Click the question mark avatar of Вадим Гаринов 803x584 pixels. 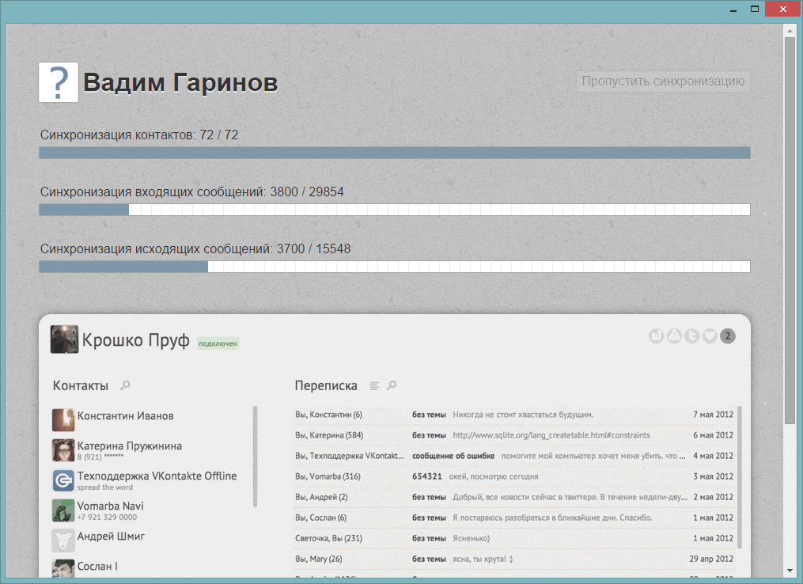point(59,82)
